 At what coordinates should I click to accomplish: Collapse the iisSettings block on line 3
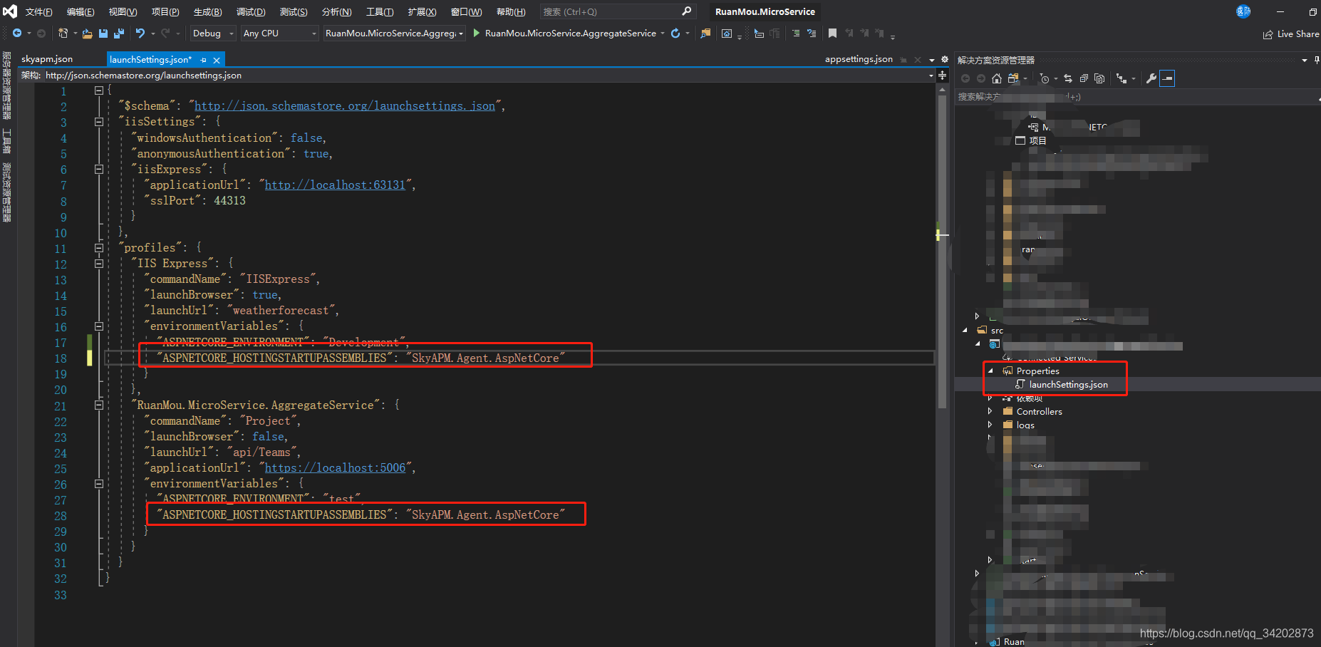(x=99, y=122)
